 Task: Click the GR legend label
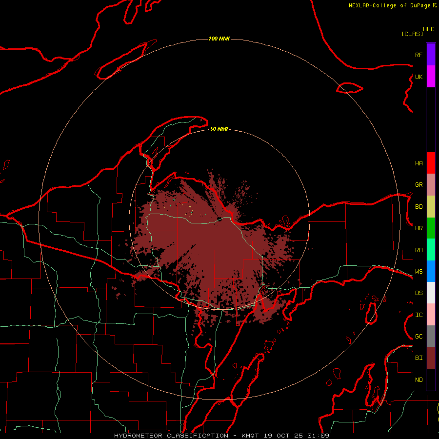coord(419,185)
